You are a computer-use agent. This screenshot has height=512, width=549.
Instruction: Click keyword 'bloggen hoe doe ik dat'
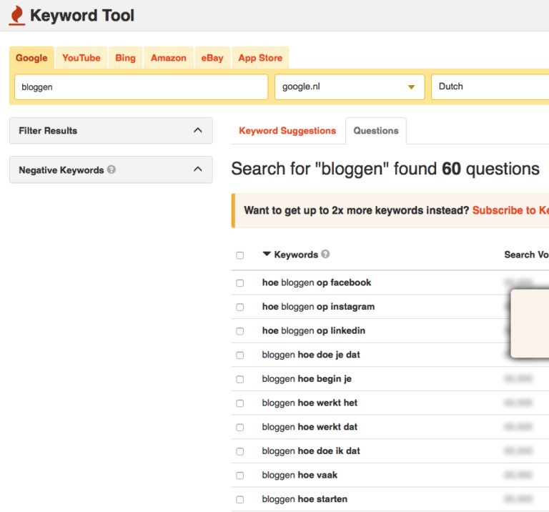point(311,451)
